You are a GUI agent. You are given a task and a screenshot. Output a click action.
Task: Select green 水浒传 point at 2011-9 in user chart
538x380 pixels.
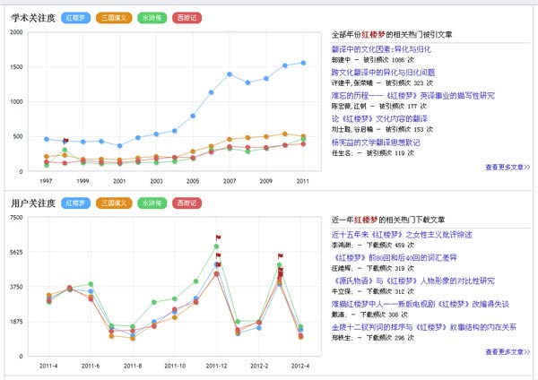click(x=154, y=303)
